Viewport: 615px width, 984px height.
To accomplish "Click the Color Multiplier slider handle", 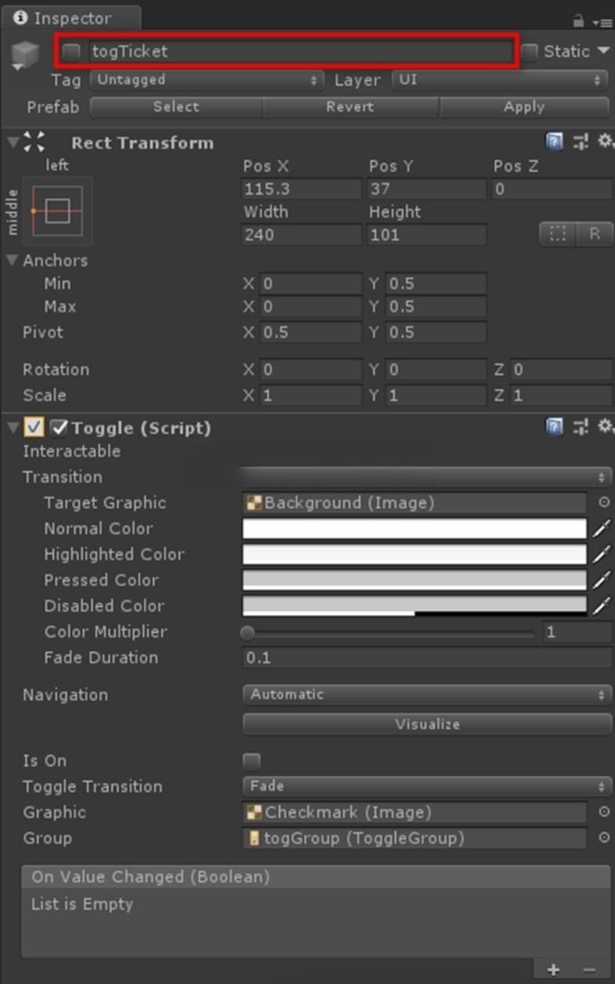I will click(x=248, y=633).
